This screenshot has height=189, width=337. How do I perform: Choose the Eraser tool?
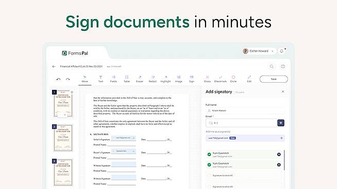(140, 79)
